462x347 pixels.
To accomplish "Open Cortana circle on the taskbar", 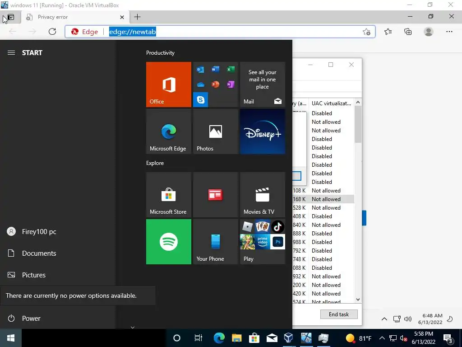I will (x=177, y=338).
